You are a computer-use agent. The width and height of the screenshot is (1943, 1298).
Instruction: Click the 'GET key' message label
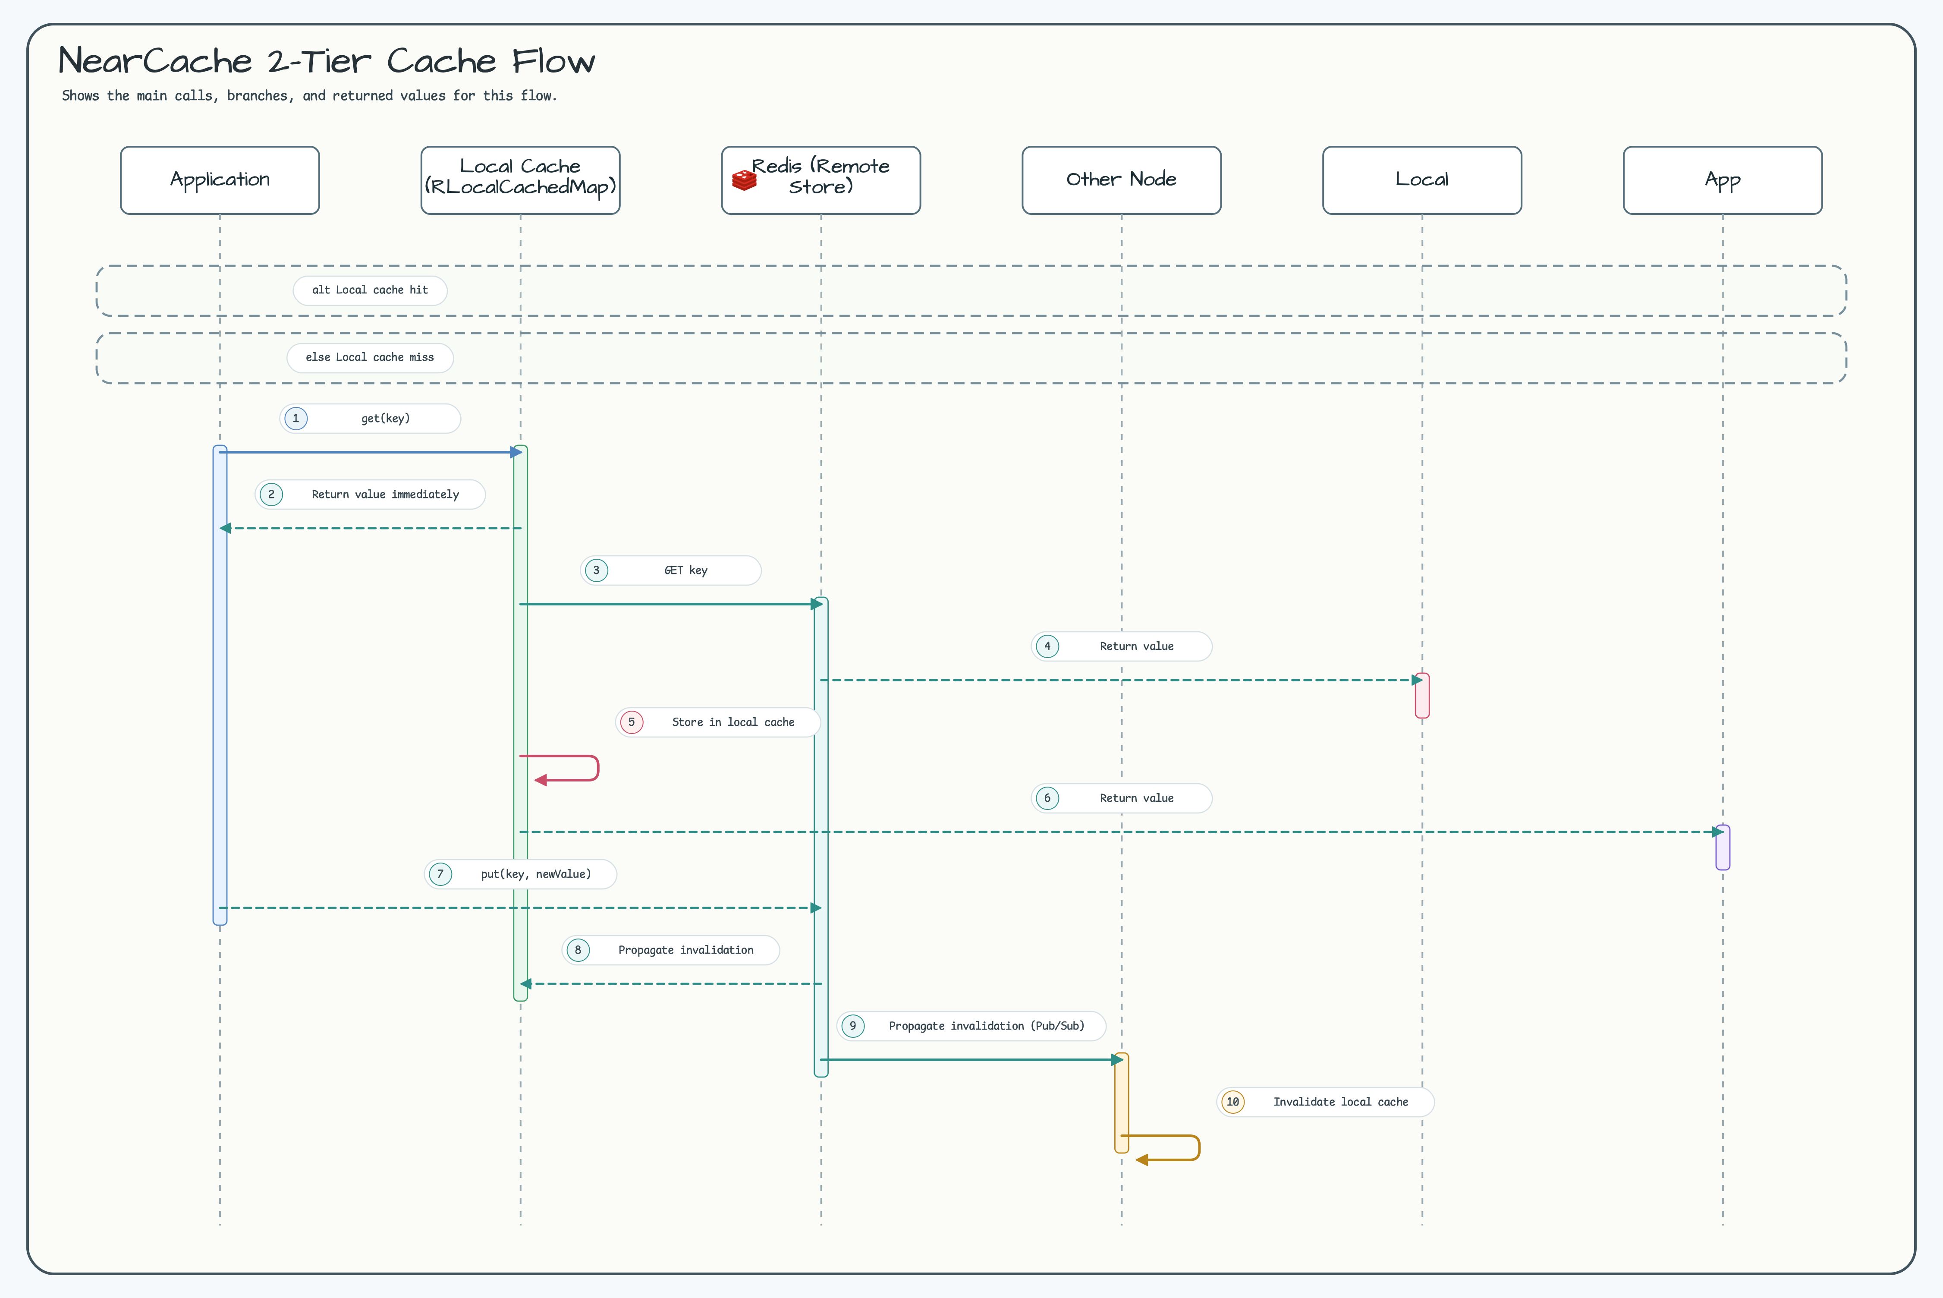point(670,571)
